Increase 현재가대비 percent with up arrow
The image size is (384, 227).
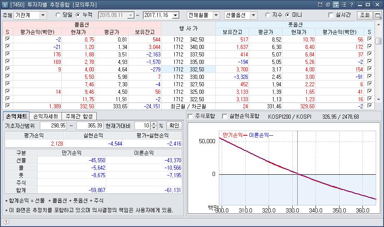(154, 124)
